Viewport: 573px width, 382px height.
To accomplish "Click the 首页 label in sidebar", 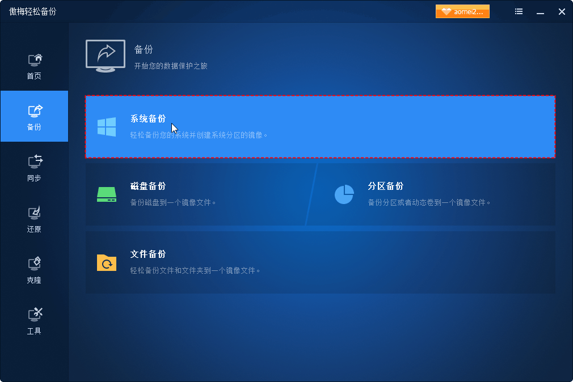I will 34,76.
